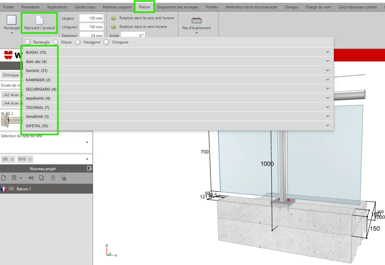The image size is (385, 265).
Task: Click the dani alu (4) manufacturer row
Action: point(178,61)
